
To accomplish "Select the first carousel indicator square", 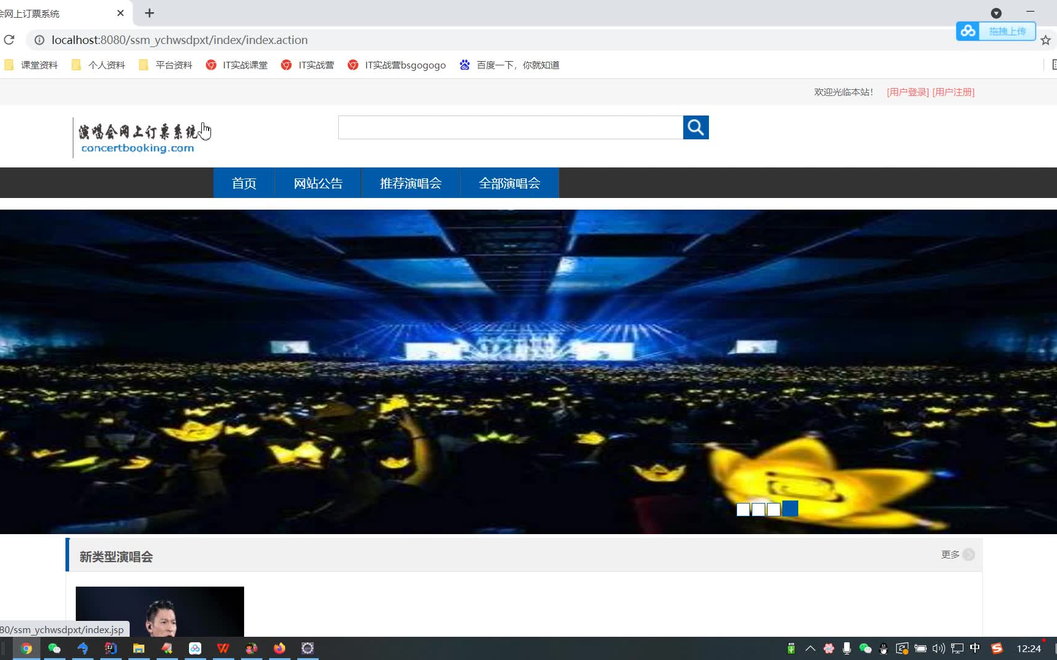I will coord(743,509).
